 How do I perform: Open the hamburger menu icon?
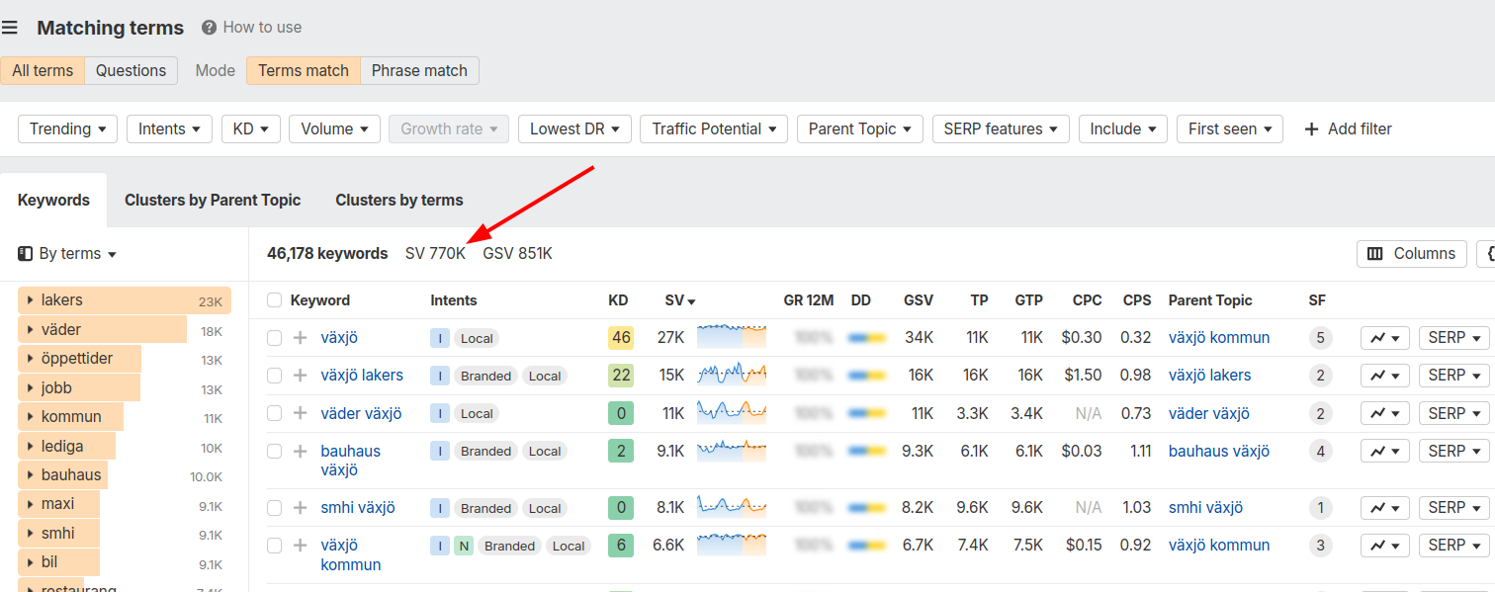(10, 28)
